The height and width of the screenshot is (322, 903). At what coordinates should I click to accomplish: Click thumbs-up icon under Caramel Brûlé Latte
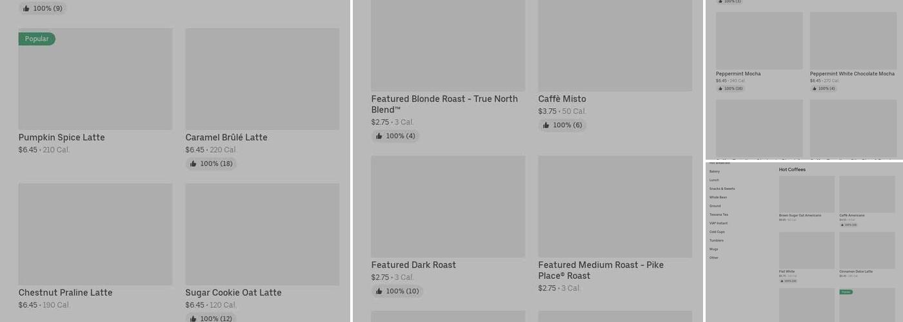[193, 164]
